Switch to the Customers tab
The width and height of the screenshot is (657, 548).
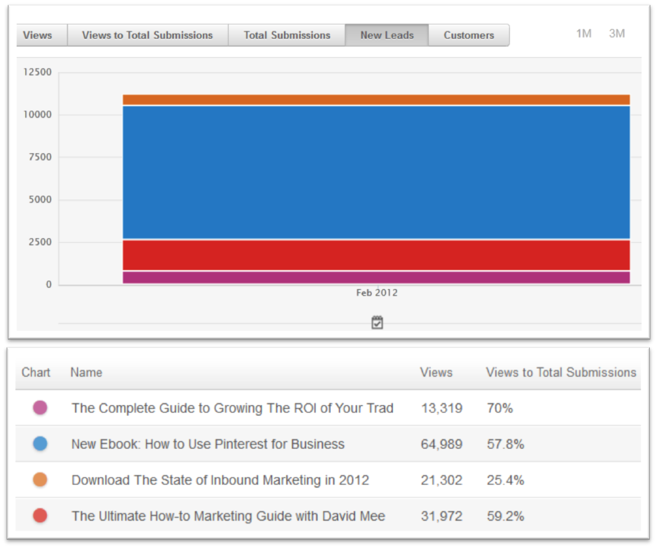pyautogui.click(x=469, y=35)
